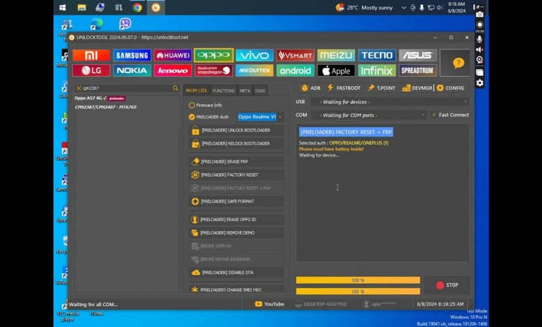Click the cph2387 model search field
The width and height of the screenshot is (542, 327).
pyautogui.click(x=126, y=88)
